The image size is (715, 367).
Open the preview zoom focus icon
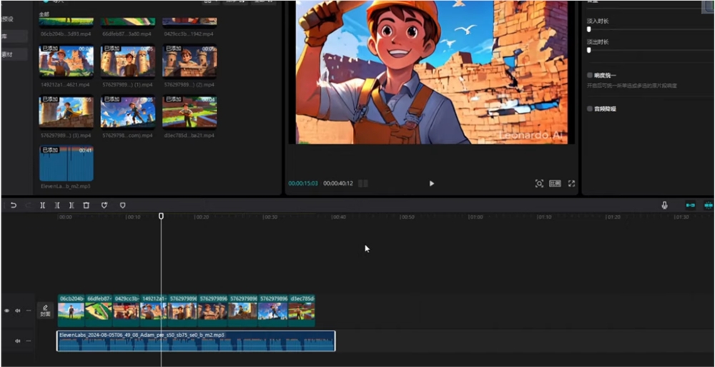tap(539, 183)
